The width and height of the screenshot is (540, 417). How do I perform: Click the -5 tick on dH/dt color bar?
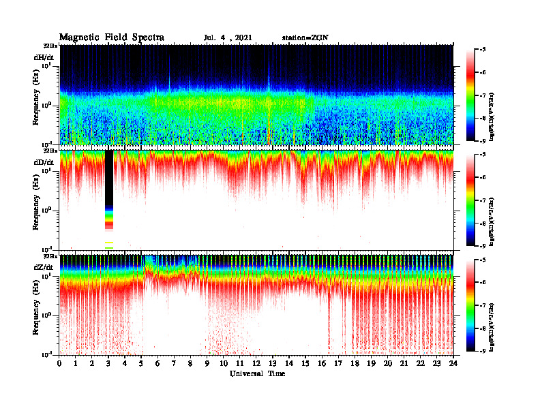pyautogui.click(x=483, y=50)
